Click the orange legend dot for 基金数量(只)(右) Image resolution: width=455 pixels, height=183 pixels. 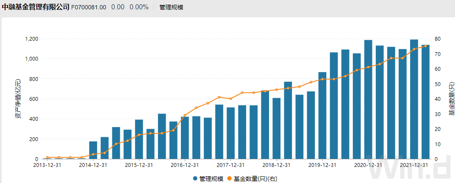[x=230, y=179]
